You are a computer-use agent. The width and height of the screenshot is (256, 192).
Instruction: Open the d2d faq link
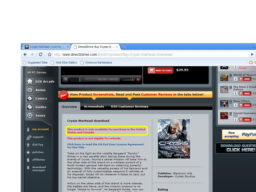[x=37, y=144]
